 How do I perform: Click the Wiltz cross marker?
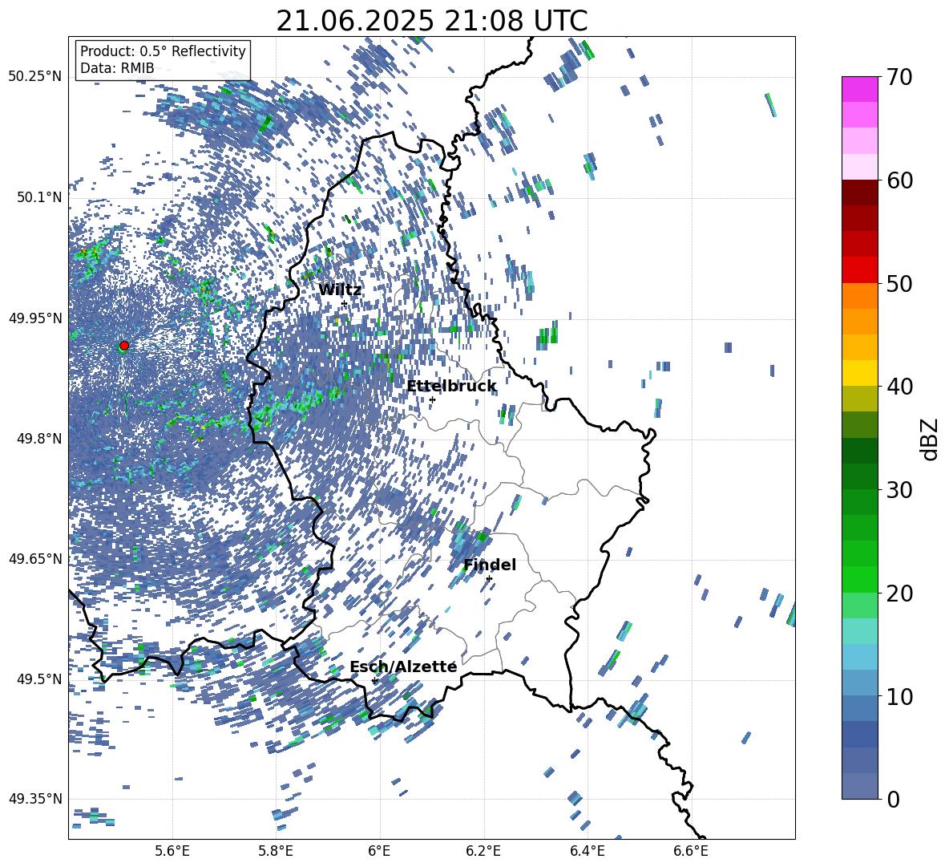(345, 304)
